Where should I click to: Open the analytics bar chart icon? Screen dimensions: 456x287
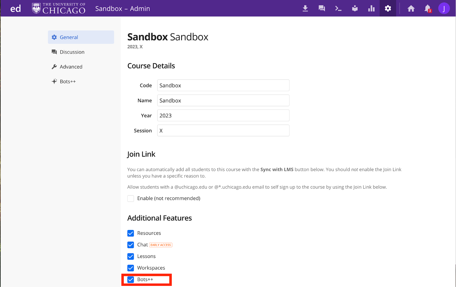[371, 9]
